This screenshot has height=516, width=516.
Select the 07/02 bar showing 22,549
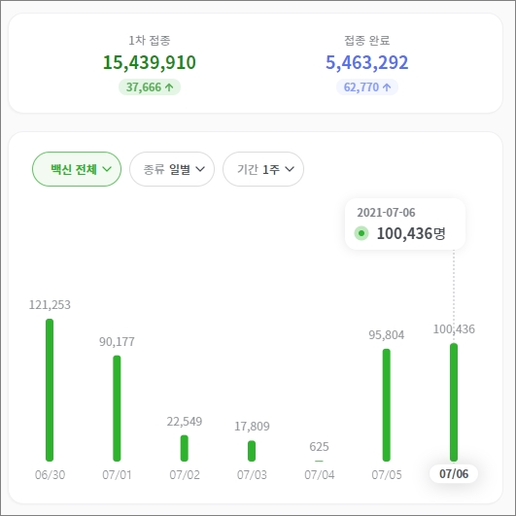click(x=185, y=448)
